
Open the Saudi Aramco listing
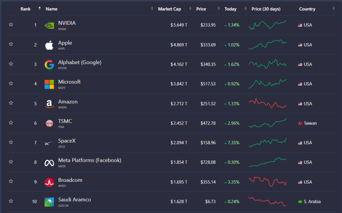click(74, 200)
